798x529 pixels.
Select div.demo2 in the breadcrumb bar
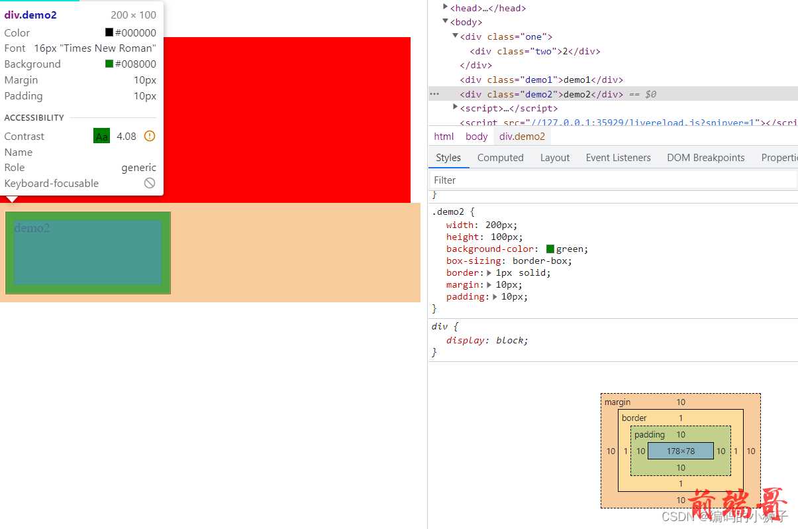523,137
